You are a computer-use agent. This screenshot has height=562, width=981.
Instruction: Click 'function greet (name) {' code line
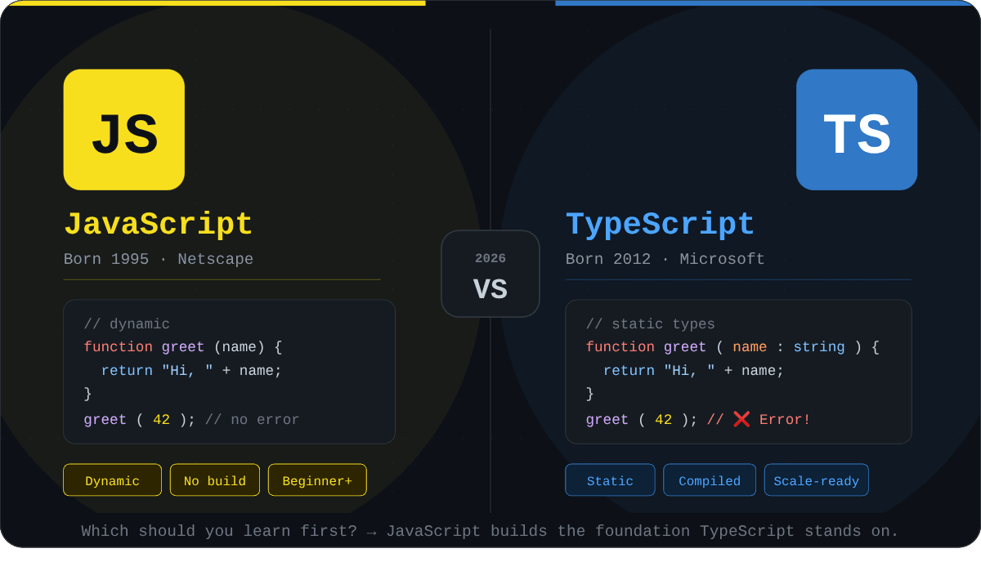click(183, 347)
